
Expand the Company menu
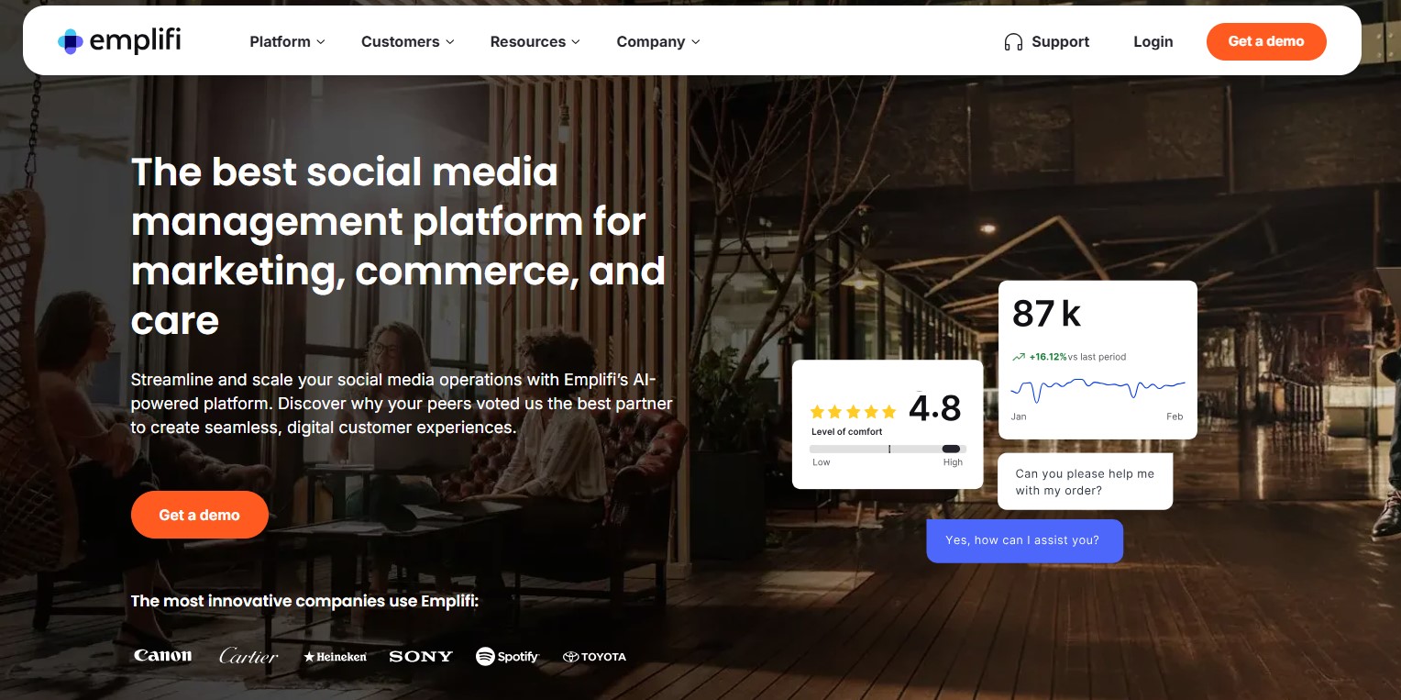tap(656, 41)
